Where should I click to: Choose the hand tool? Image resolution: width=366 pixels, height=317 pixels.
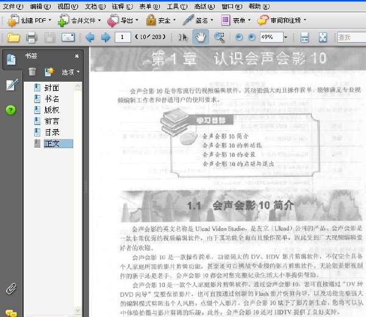click(201, 37)
